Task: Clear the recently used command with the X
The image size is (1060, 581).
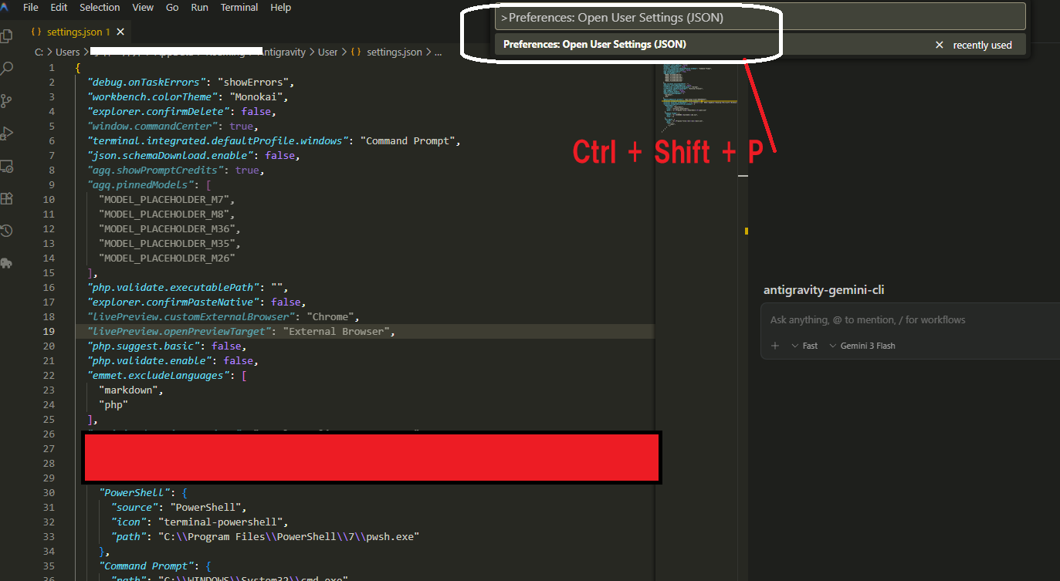Action: 940,44
